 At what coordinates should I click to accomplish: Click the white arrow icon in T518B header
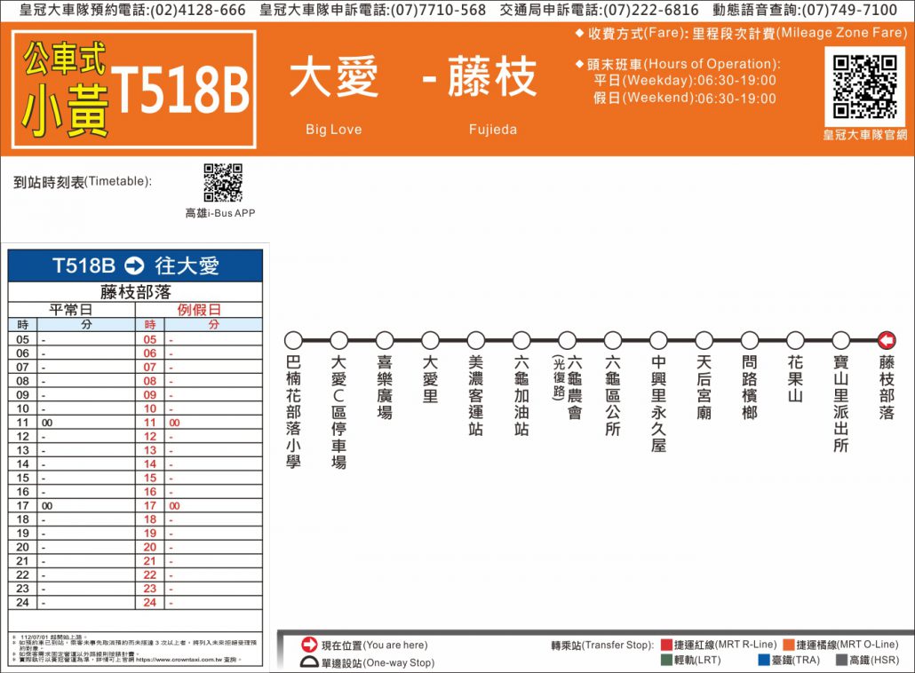(134, 265)
